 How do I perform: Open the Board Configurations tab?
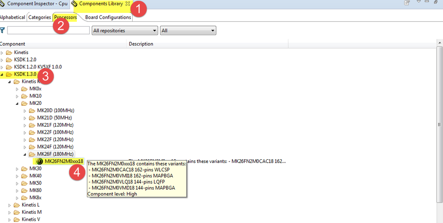click(x=108, y=17)
